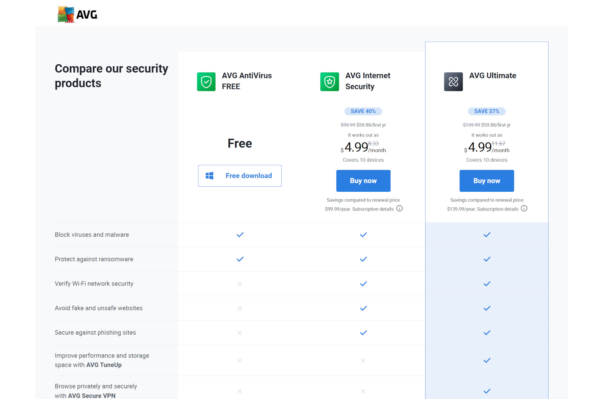Click Ultimate checkmark for AVG Secure VPN row
599x399 pixels.
coord(487,391)
